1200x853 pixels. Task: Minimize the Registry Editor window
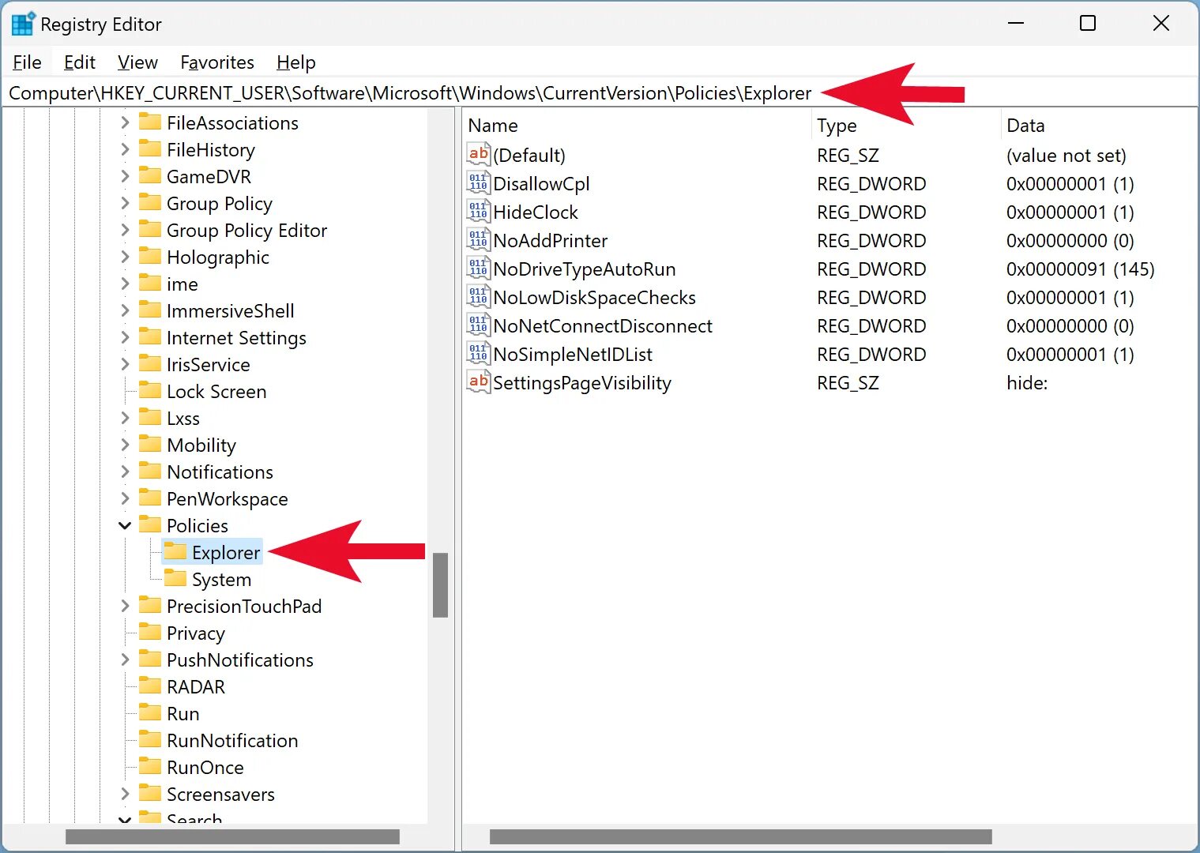(x=1016, y=24)
